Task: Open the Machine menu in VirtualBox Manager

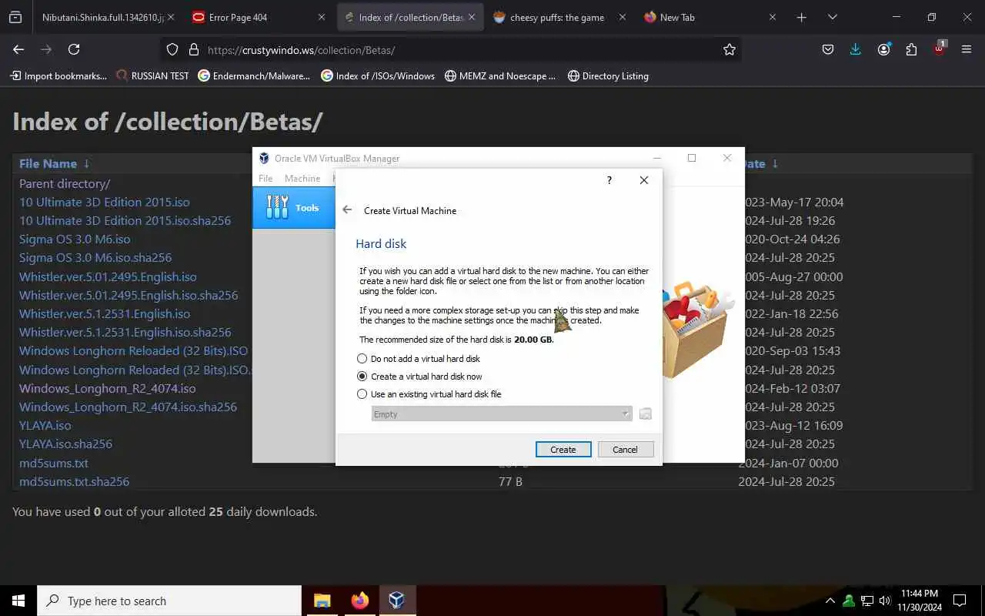Action: pos(302,178)
